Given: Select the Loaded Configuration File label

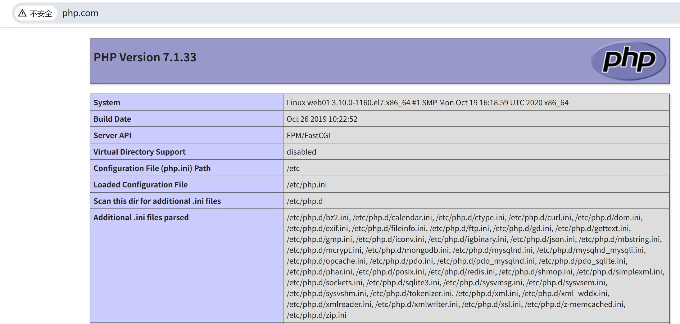Looking at the screenshot, I should coord(140,185).
